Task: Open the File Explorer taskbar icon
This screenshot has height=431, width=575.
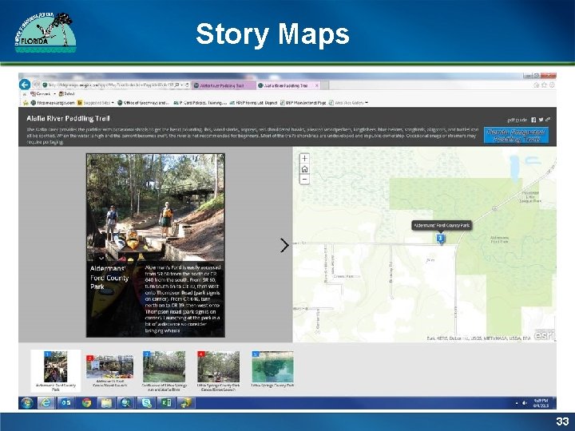Action: click(106, 403)
